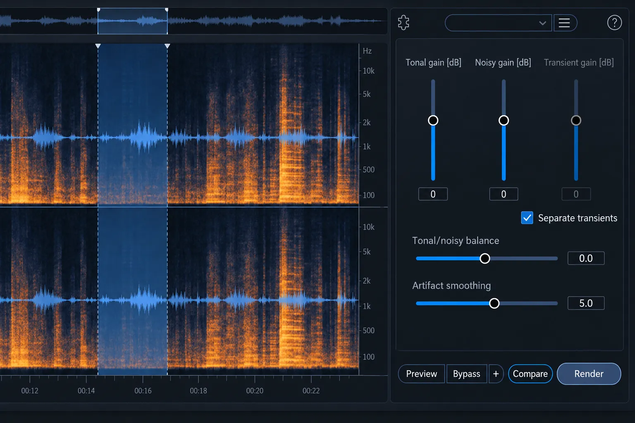Select the Noisy gain value field

coord(504,194)
